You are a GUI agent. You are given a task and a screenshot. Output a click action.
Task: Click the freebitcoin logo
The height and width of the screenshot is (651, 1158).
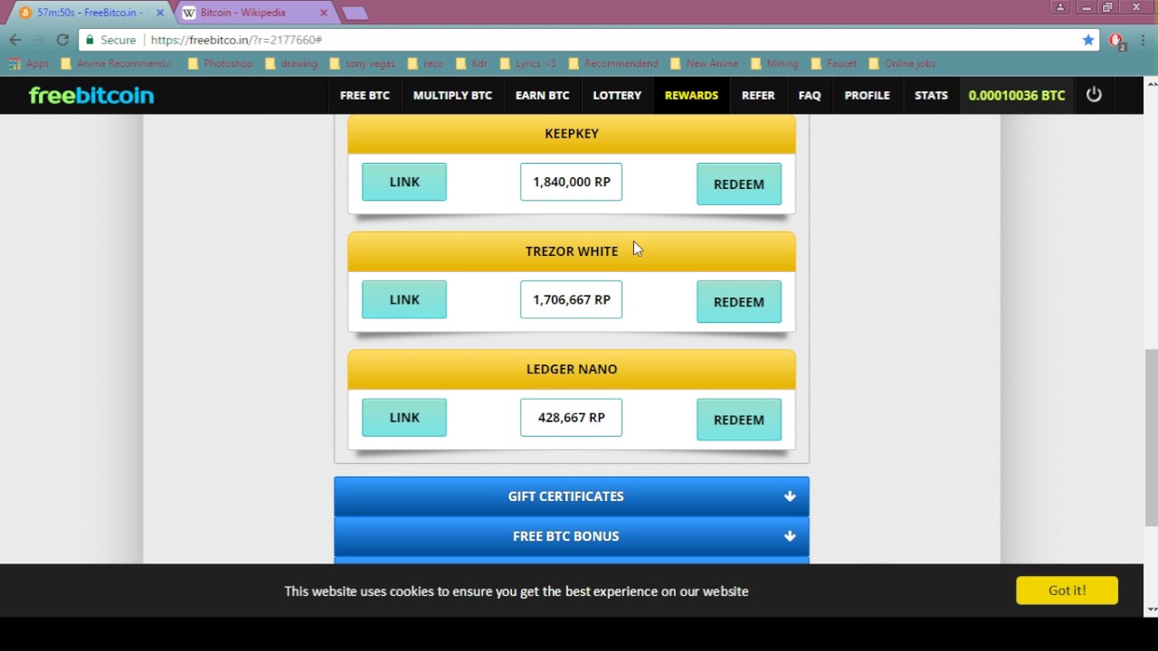(91, 95)
